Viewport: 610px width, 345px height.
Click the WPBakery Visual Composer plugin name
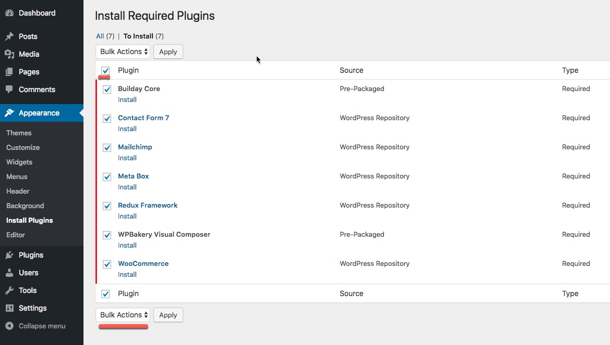coord(164,234)
